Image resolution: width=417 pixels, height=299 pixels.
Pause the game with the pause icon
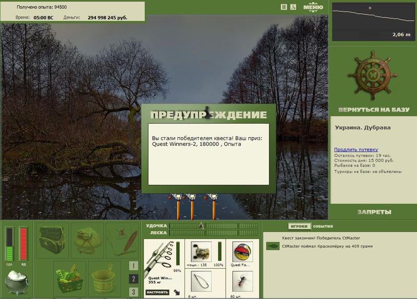[284, 7]
